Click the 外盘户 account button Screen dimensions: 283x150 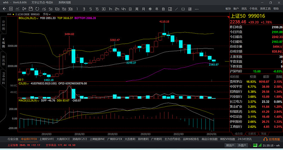(x=242, y=145)
